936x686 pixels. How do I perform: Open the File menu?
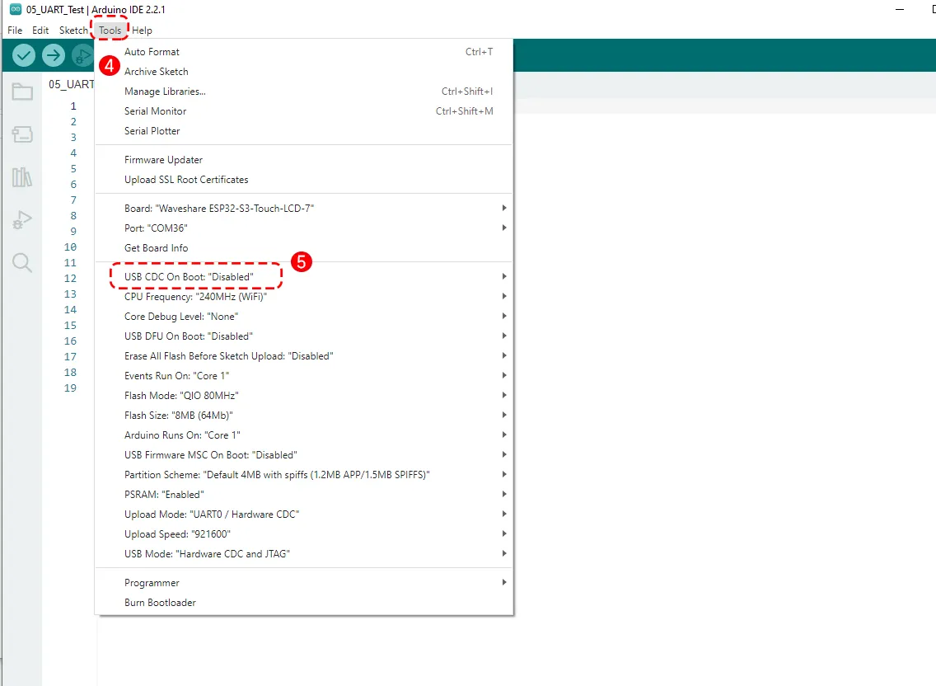pos(15,31)
